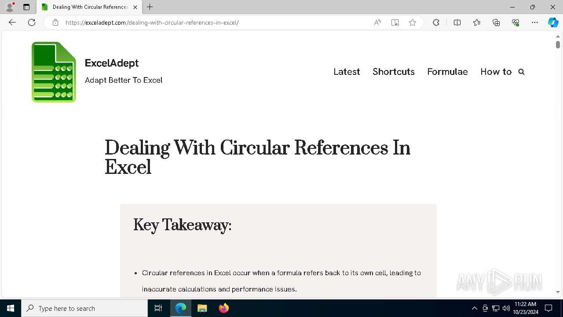
Task: Refresh the current page
Action: (32, 22)
